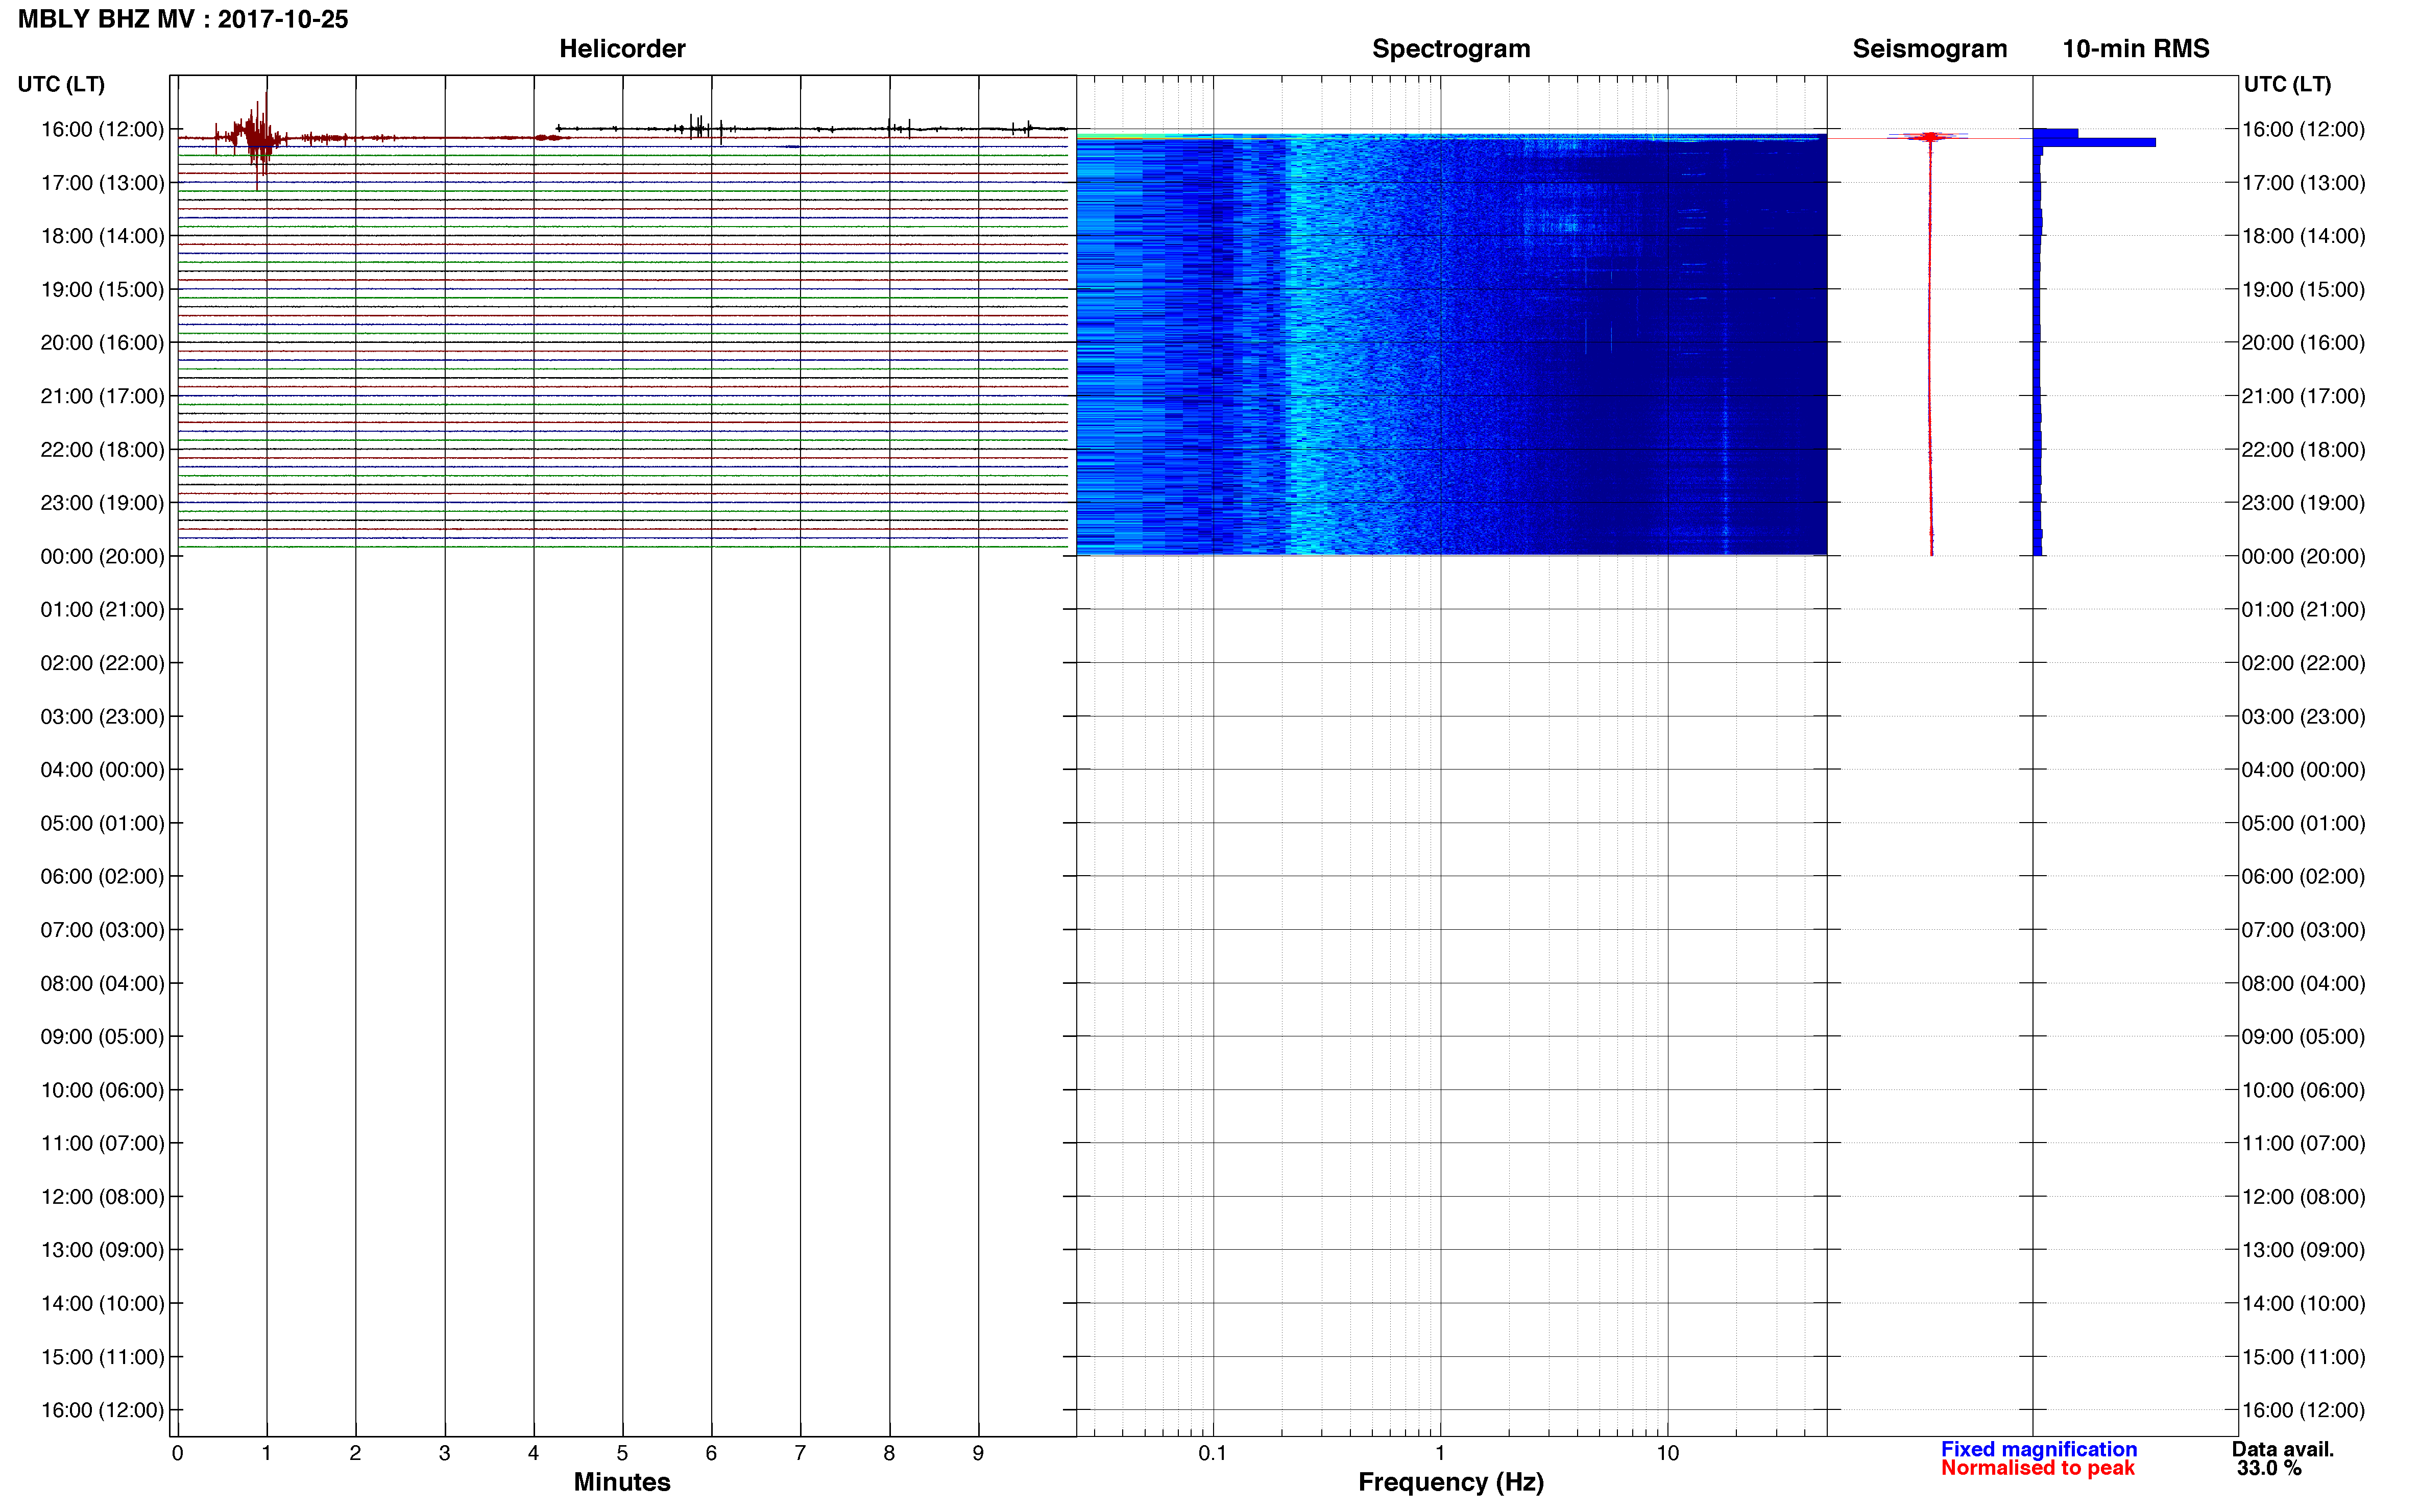
Task: Click the 10-min RMS heading
Action: [2136, 49]
